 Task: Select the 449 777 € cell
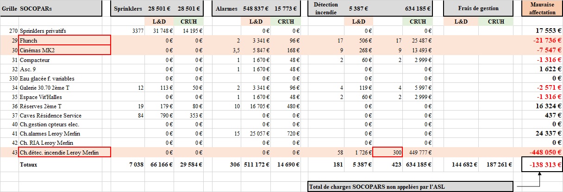point(418,152)
